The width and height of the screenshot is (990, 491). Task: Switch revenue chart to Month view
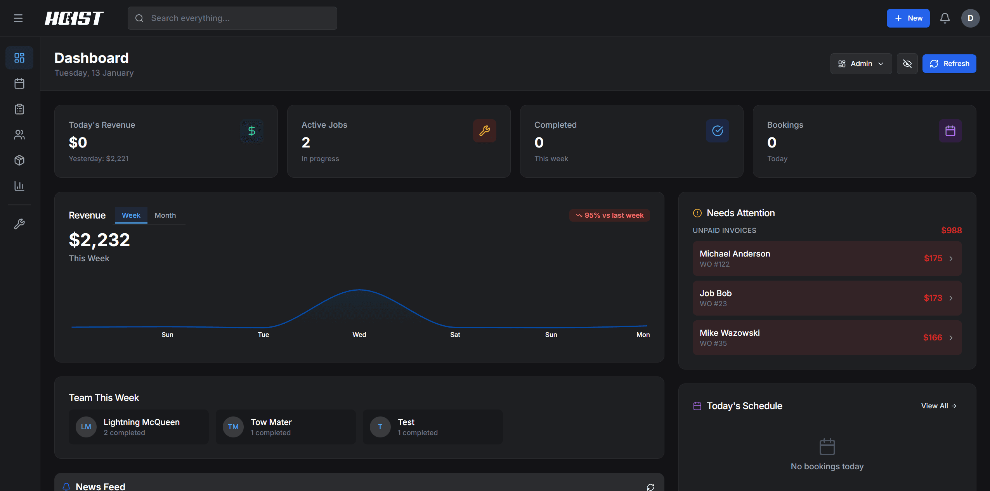tap(165, 215)
